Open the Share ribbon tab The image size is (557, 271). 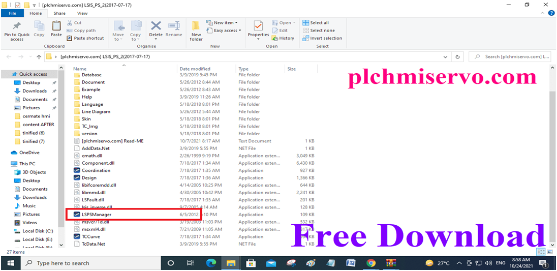pyautogui.click(x=59, y=13)
